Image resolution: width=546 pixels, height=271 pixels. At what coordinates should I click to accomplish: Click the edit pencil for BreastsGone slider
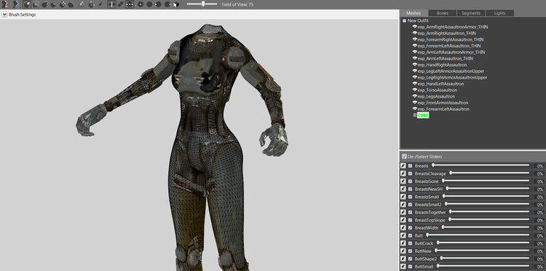click(x=403, y=181)
